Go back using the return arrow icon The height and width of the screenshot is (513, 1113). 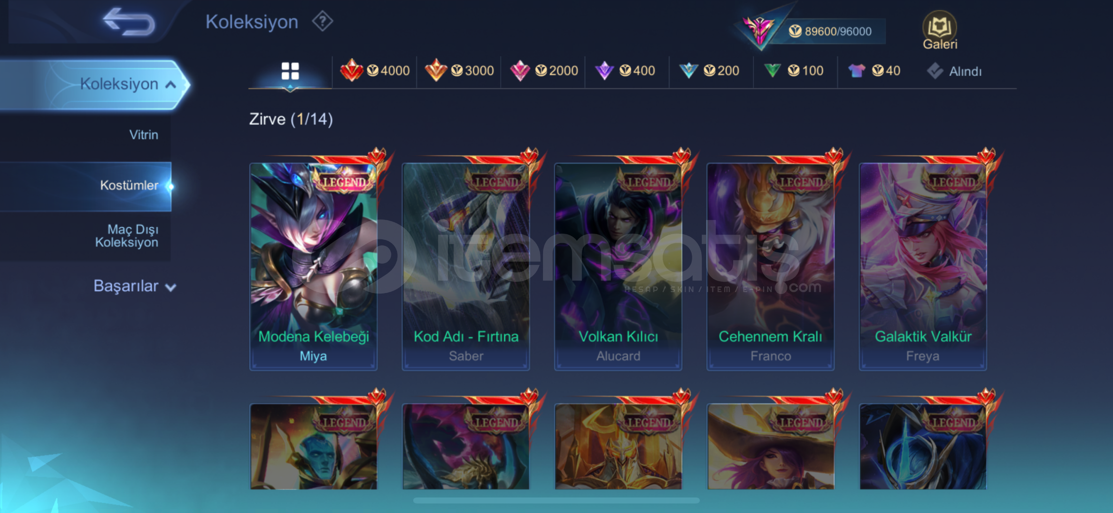click(129, 21)
